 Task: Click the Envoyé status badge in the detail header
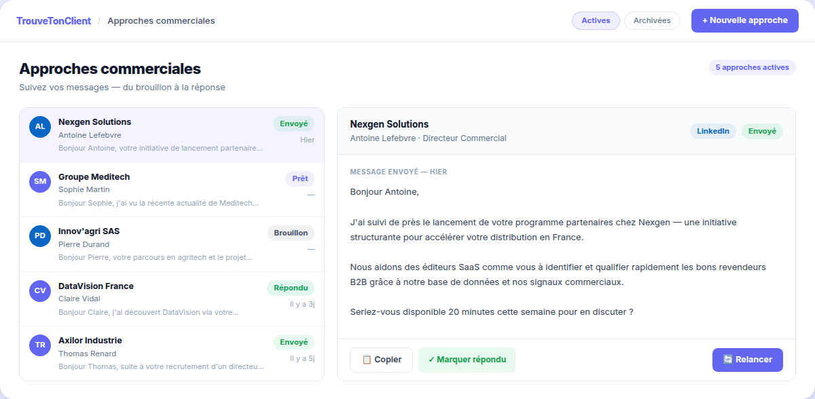tap(762, 131)
